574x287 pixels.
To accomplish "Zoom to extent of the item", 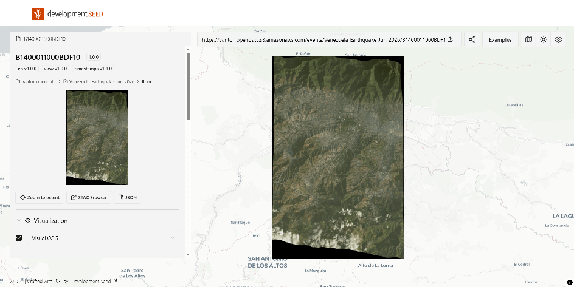I will click(x=40, y=198).
